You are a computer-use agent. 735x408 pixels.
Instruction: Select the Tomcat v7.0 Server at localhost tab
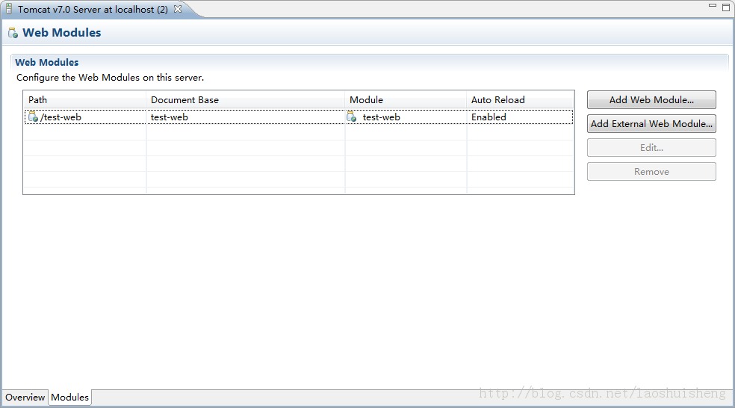(x=93, y=9)
